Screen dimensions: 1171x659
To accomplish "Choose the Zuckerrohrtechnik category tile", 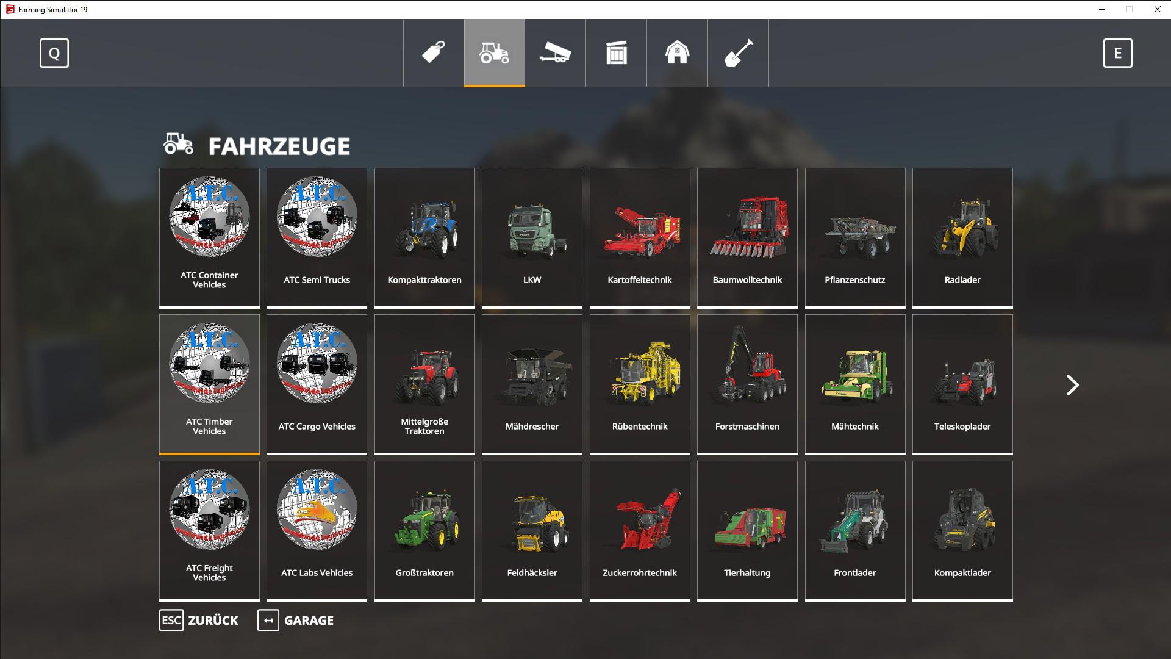I will pos(640,531).
